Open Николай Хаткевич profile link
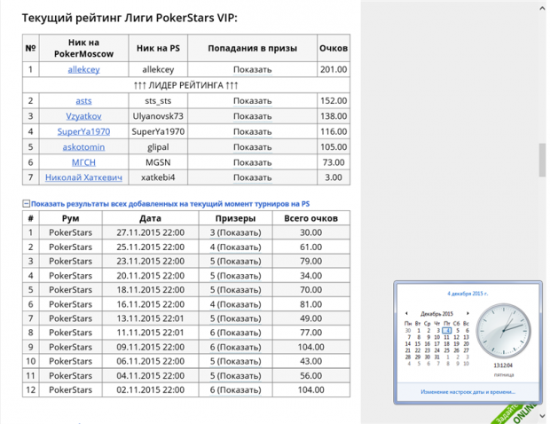The image size is (550, 424). coord(83,177)
